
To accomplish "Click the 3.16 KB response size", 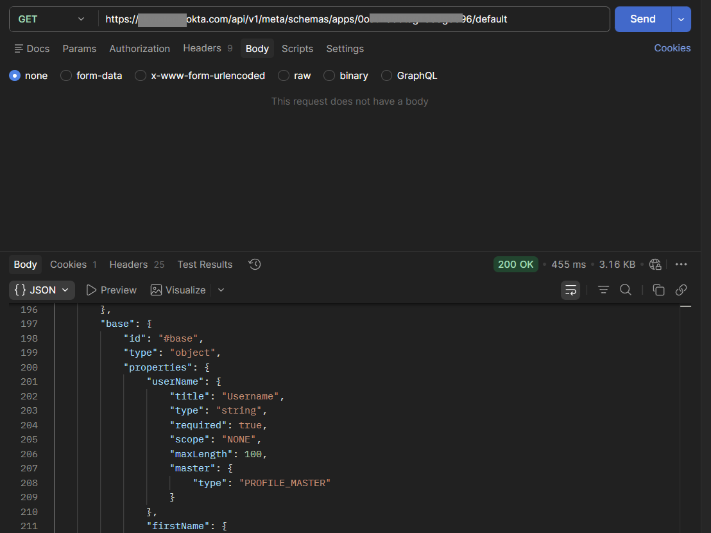I will [x=617, y=265].
